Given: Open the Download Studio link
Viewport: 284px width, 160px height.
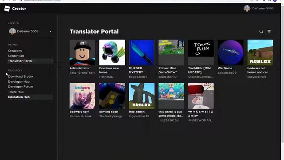Looking at the screenshot, I should pos(20,76).
